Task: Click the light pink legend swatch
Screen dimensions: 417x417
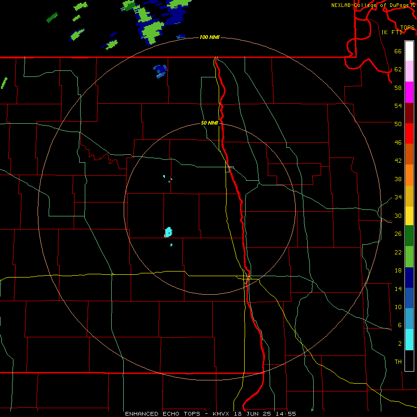Action: tap(409, 71)
